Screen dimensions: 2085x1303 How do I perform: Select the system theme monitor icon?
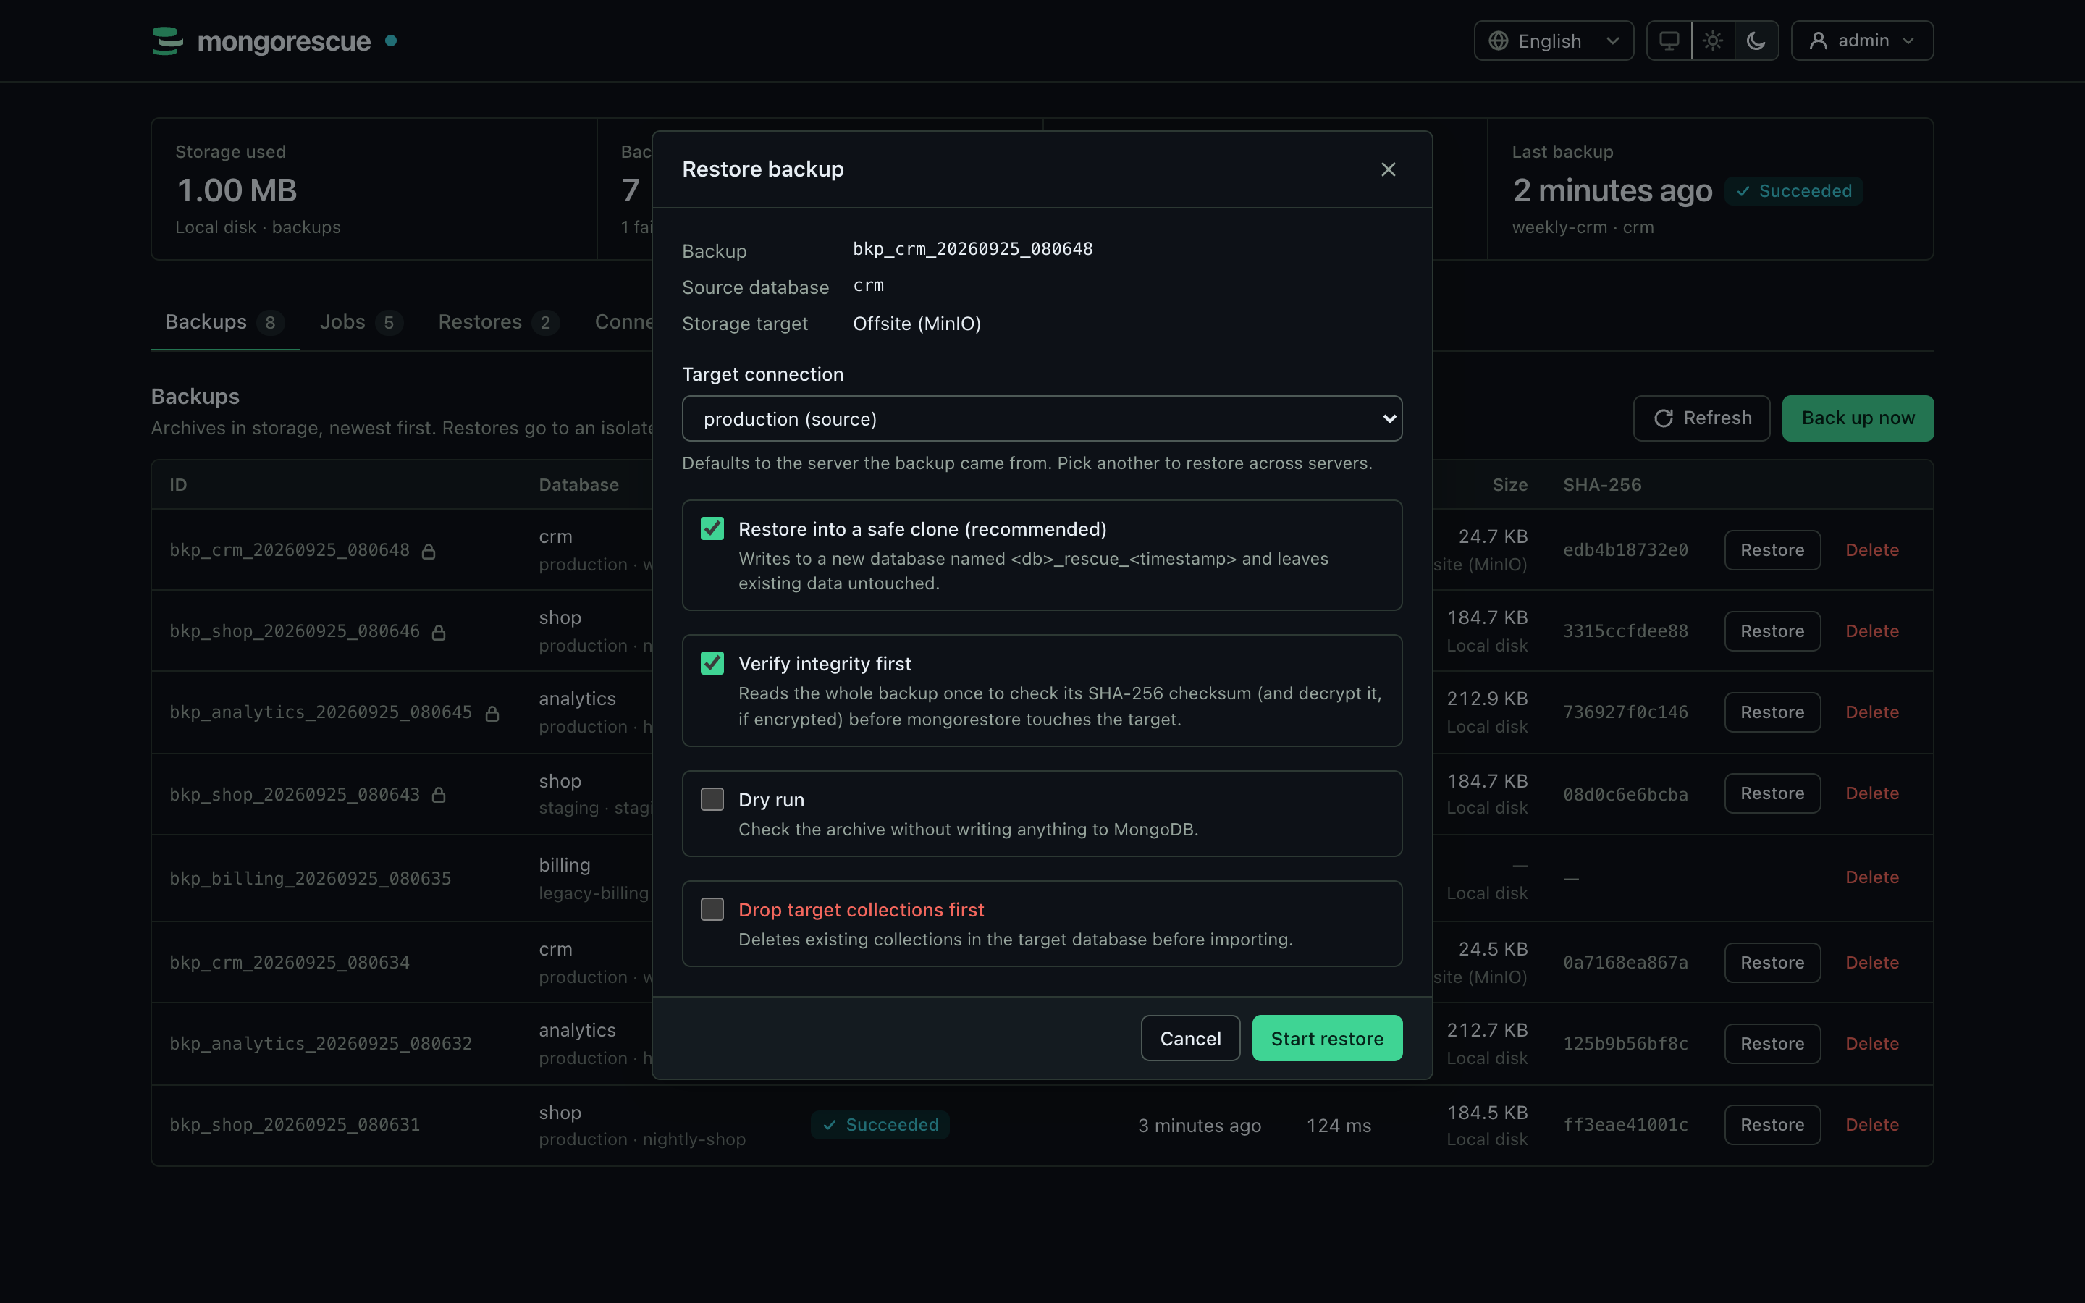pos(1669,41)
